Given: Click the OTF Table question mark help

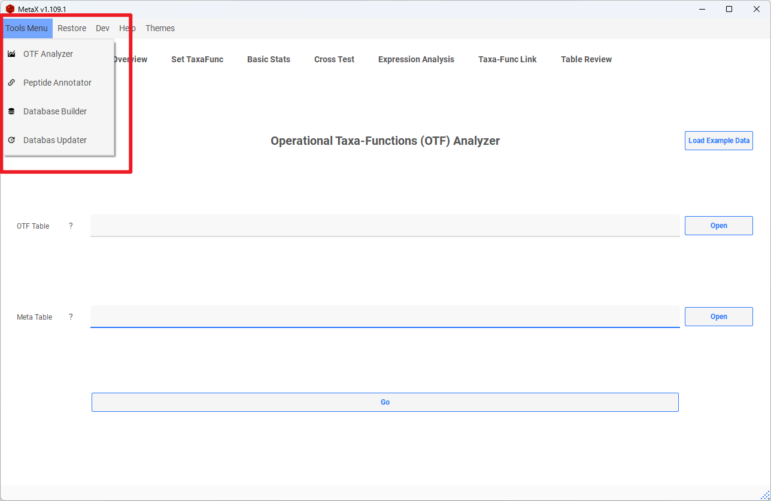Looking at the screenshot, I should coord(71,226).
